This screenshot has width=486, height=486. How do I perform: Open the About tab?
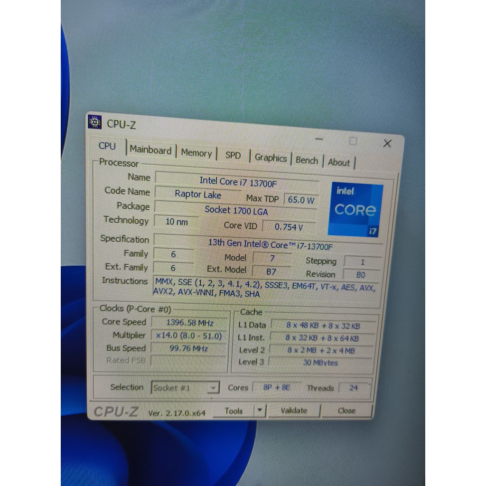[x=339, y=162]
